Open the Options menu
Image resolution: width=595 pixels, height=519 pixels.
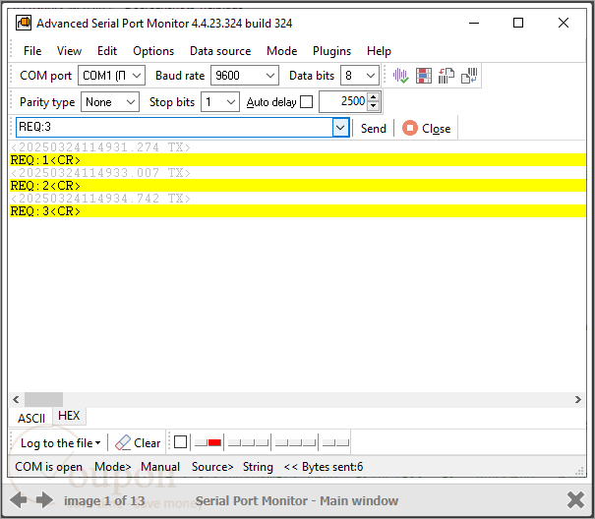tap(153, 51)
